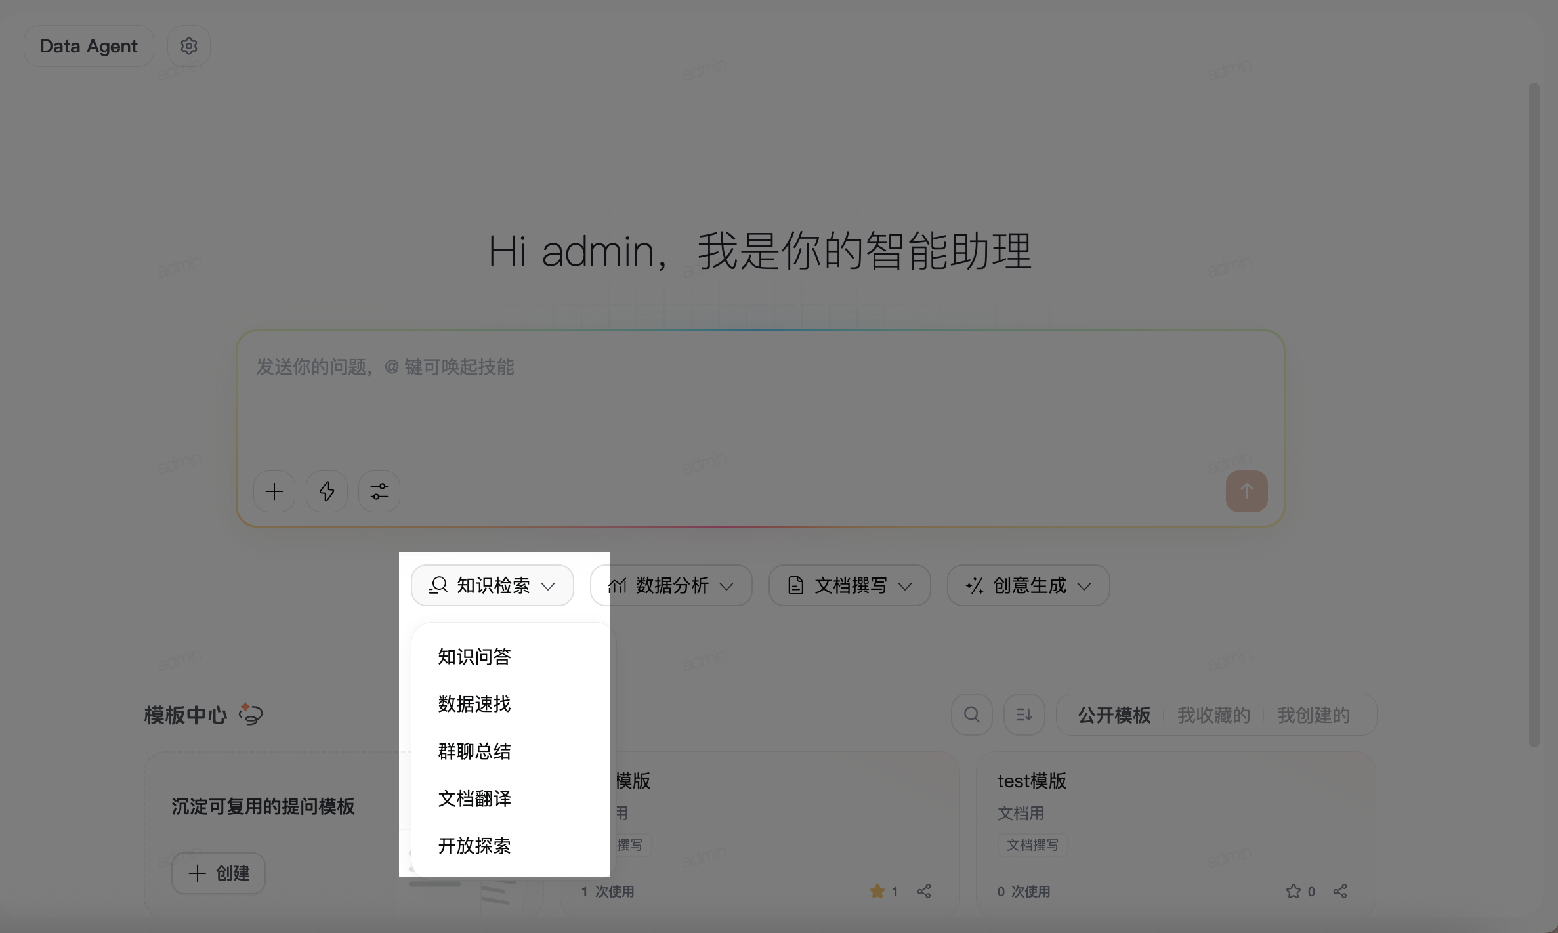
Task: Click the magnifier icon in 知识检索 chip
Action: pos(438,585)
